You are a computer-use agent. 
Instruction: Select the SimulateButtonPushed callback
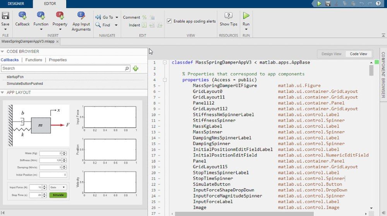coord(25,83)
